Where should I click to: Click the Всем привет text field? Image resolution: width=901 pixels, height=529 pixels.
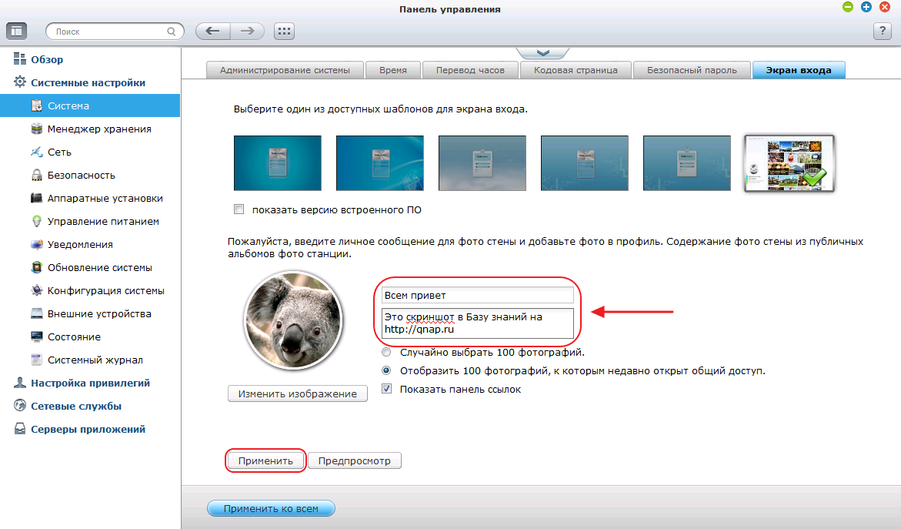[x=478, y=295]
